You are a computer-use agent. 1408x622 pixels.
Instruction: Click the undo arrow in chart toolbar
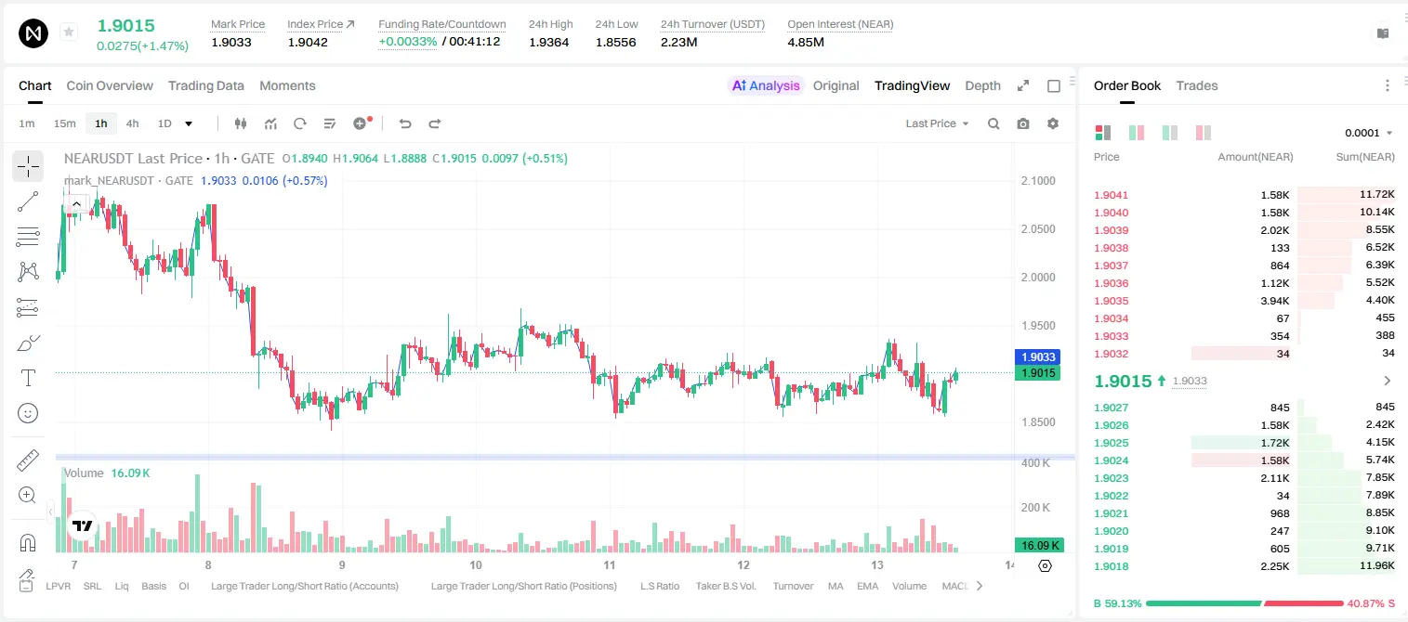pos(404,123)
